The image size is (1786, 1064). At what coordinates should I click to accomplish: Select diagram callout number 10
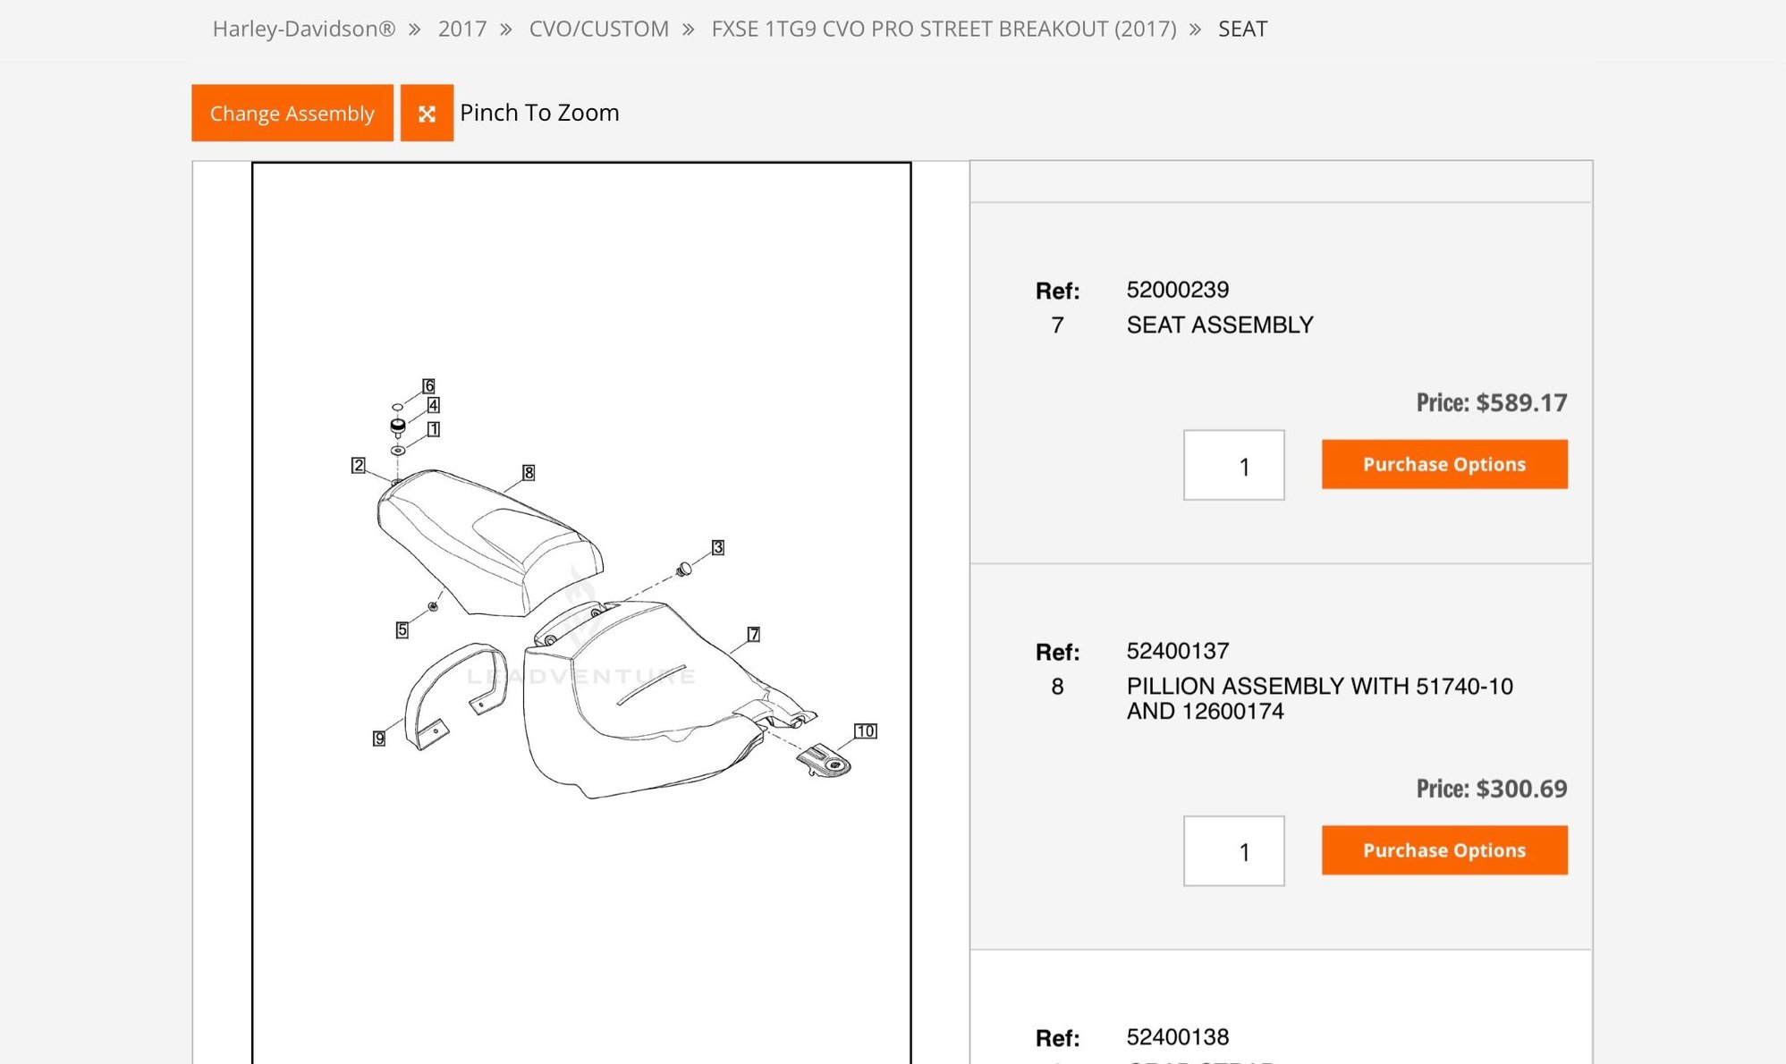click(865, 731)
